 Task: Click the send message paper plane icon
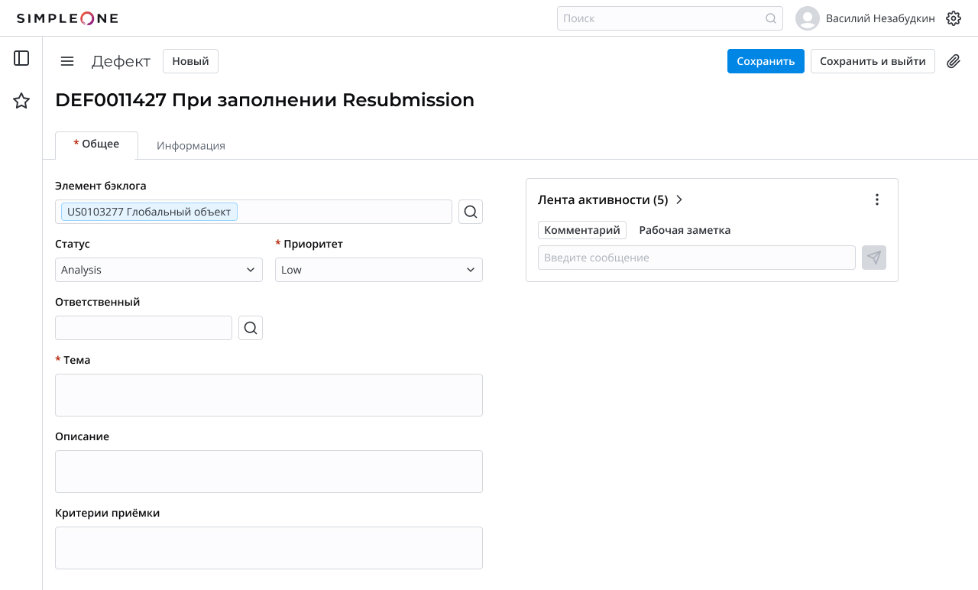pos(874,258)
